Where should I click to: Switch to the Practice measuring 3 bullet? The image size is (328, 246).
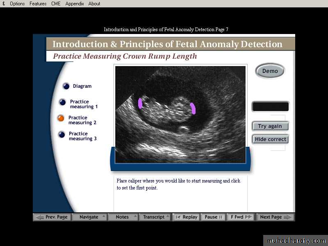click(x=61, y=134)
